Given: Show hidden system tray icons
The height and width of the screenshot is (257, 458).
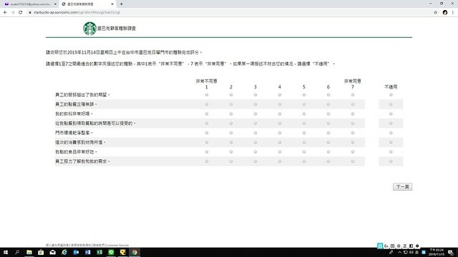Looking at the screenshot, I should (399, 252).
